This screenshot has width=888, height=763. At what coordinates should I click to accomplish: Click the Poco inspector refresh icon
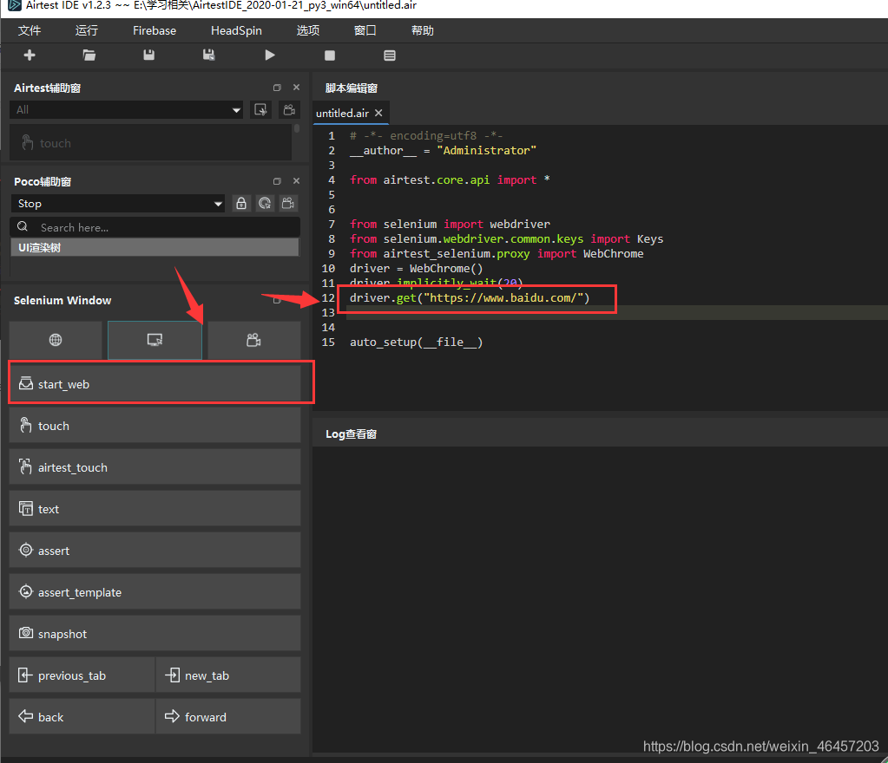pyautogui.click(x=265, y=204)
